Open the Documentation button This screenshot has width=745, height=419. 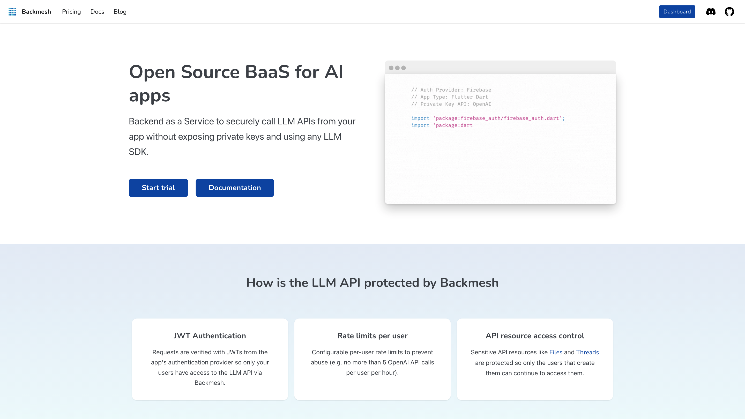(235, 188)
